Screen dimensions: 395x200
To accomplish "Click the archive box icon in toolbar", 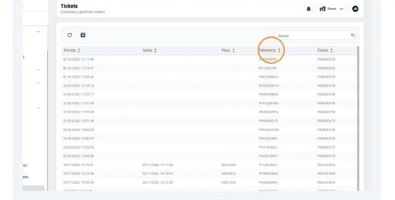I will click(x=83, y=35).
